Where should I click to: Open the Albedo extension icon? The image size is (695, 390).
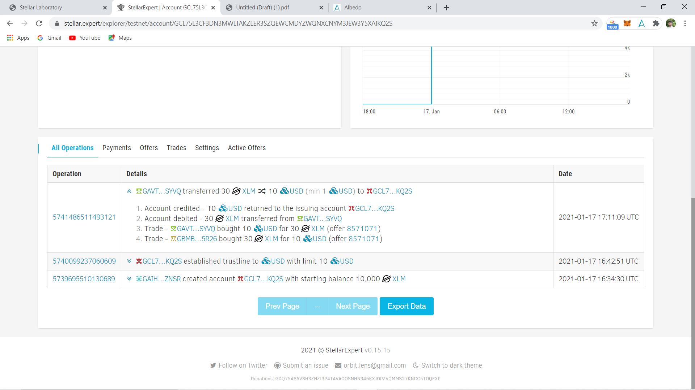641,23
